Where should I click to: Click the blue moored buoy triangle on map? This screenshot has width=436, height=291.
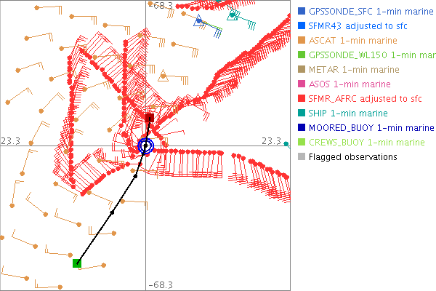coord(198,21)
